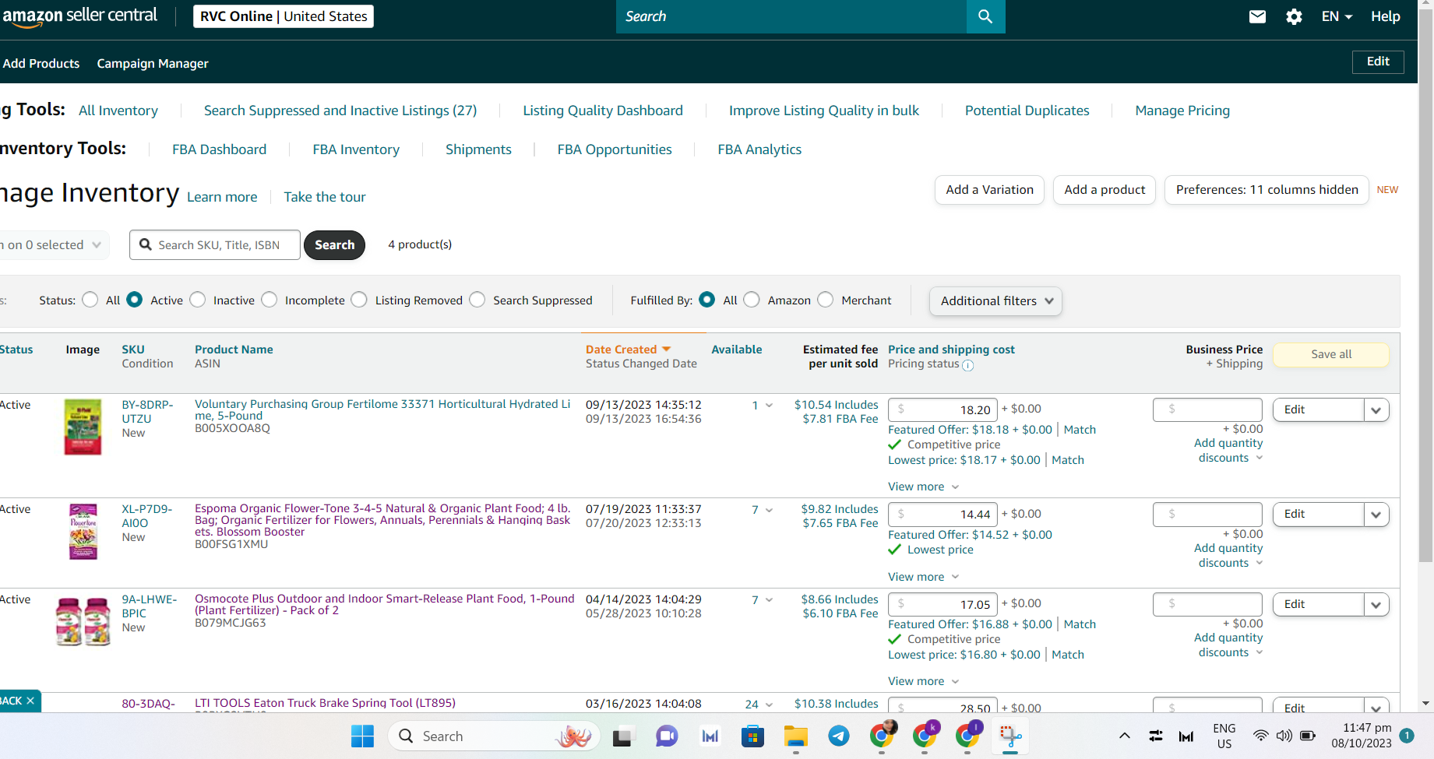Click Match next to Featured Offer $18.18
The height and width of the screenshot is (759, 1434).
[x=1080, y=430]
